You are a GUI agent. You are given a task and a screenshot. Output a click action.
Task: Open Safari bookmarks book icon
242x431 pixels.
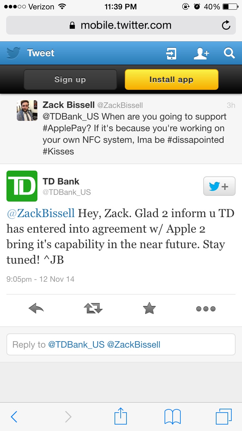tap(173, 417)
